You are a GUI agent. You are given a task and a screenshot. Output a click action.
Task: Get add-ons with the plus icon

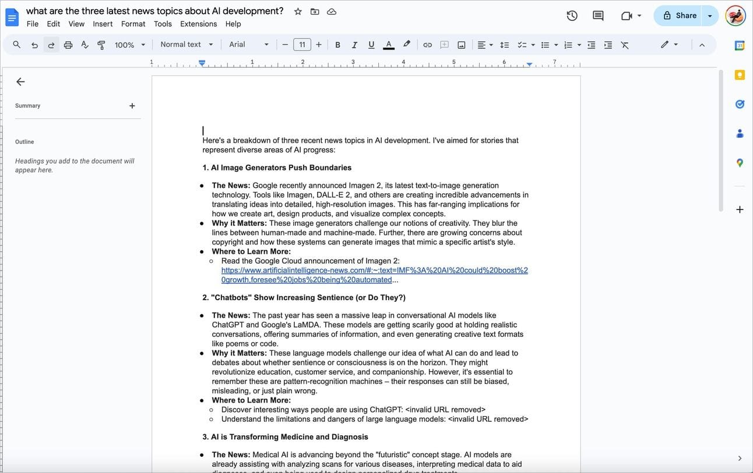click(740, 209)
